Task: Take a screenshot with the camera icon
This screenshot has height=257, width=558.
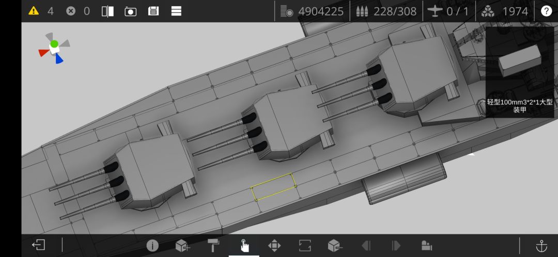Action: [130, 11]
